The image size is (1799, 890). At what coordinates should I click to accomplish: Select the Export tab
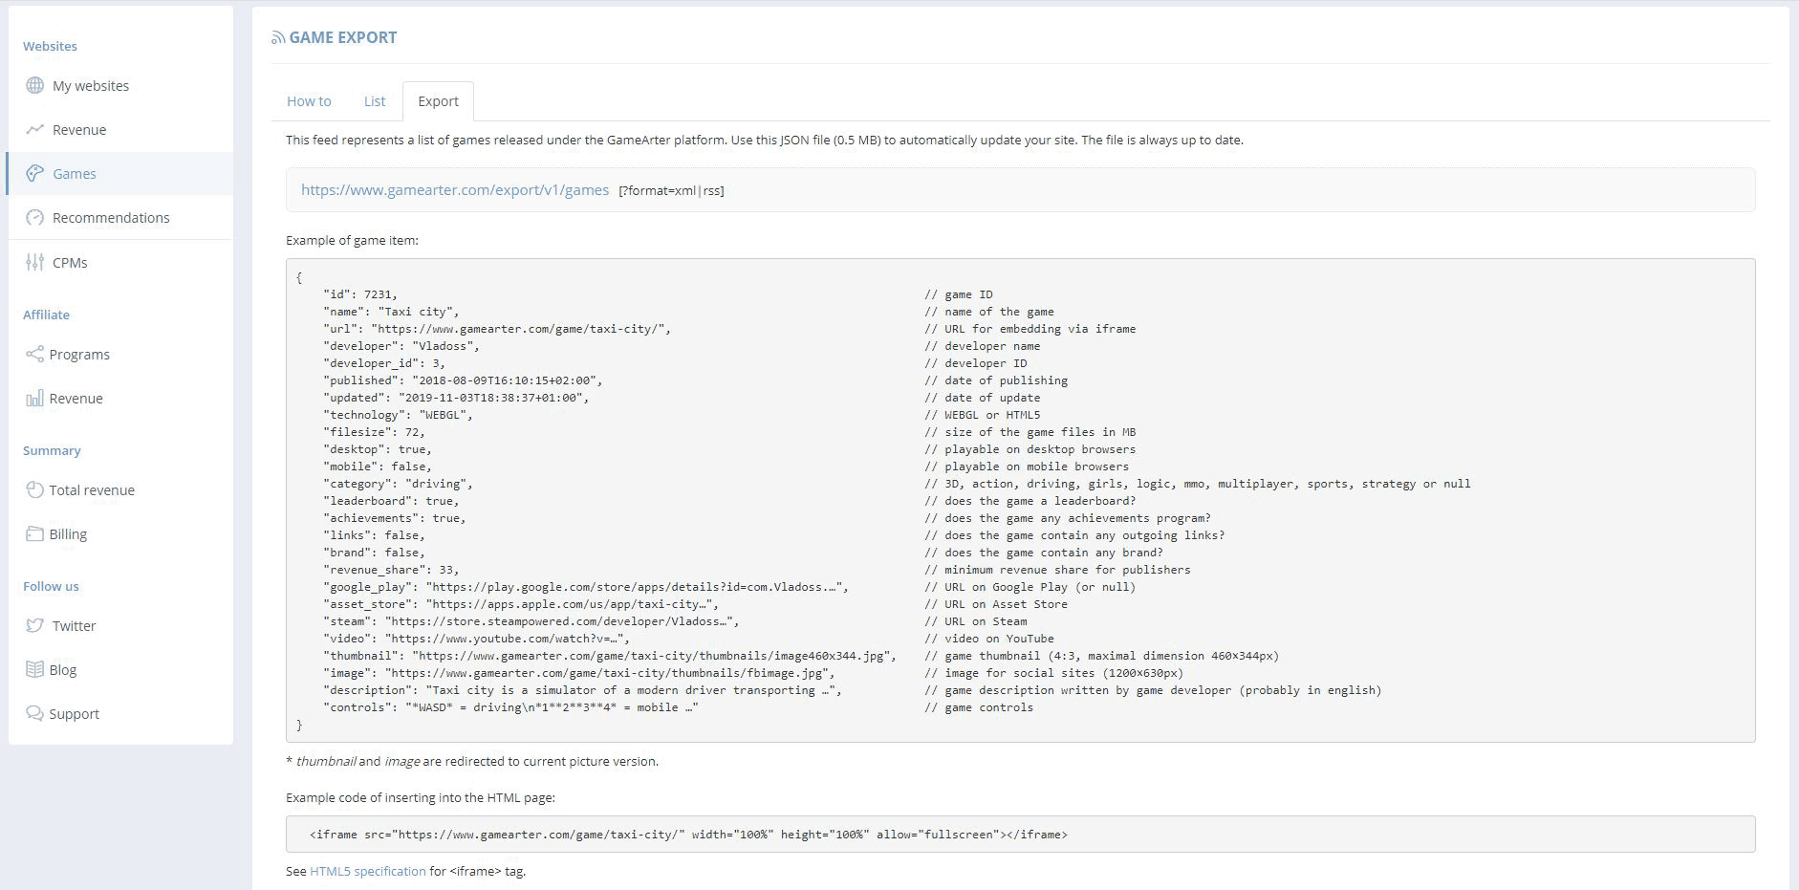(x=438, y=100)
